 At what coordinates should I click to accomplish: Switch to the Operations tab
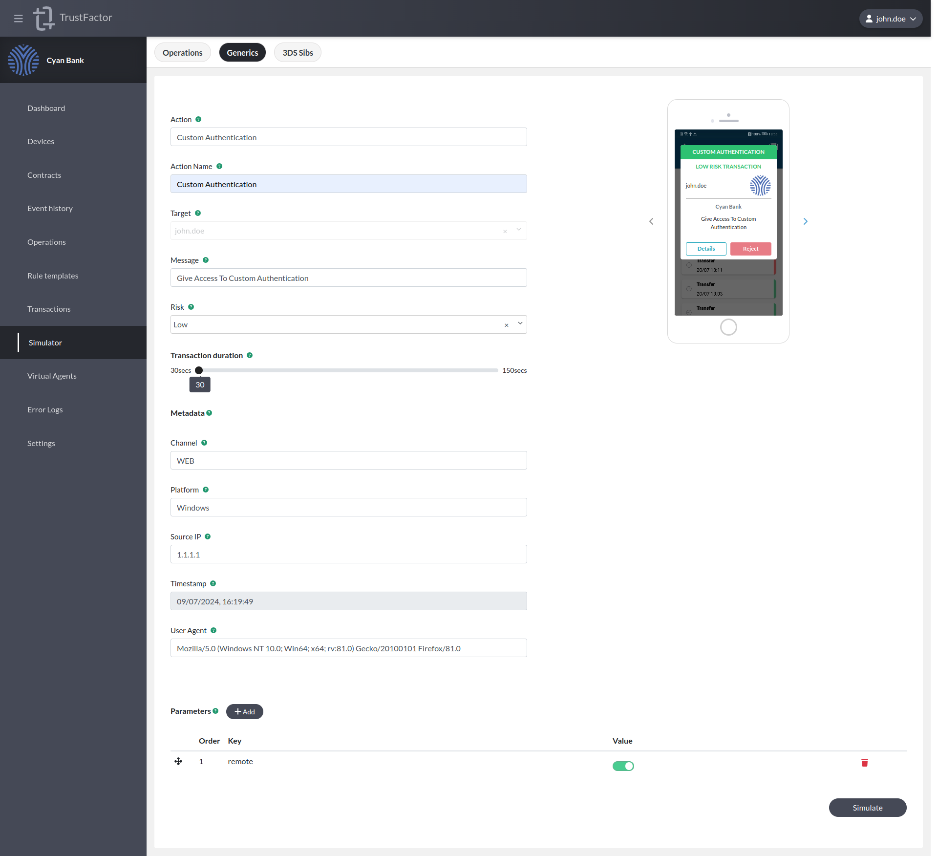coord(182,52)
